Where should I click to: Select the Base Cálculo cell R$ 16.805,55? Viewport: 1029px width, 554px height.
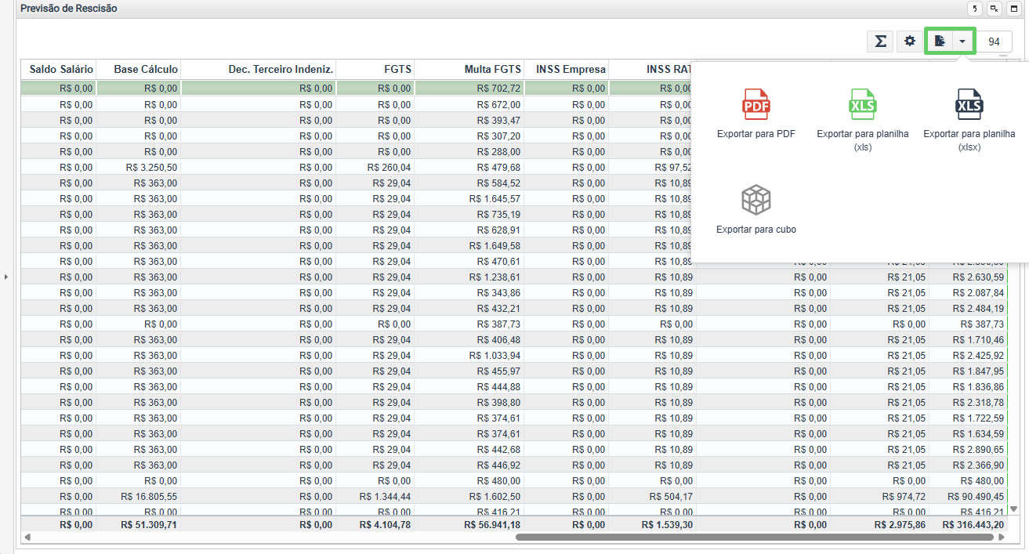coord(139,496)
